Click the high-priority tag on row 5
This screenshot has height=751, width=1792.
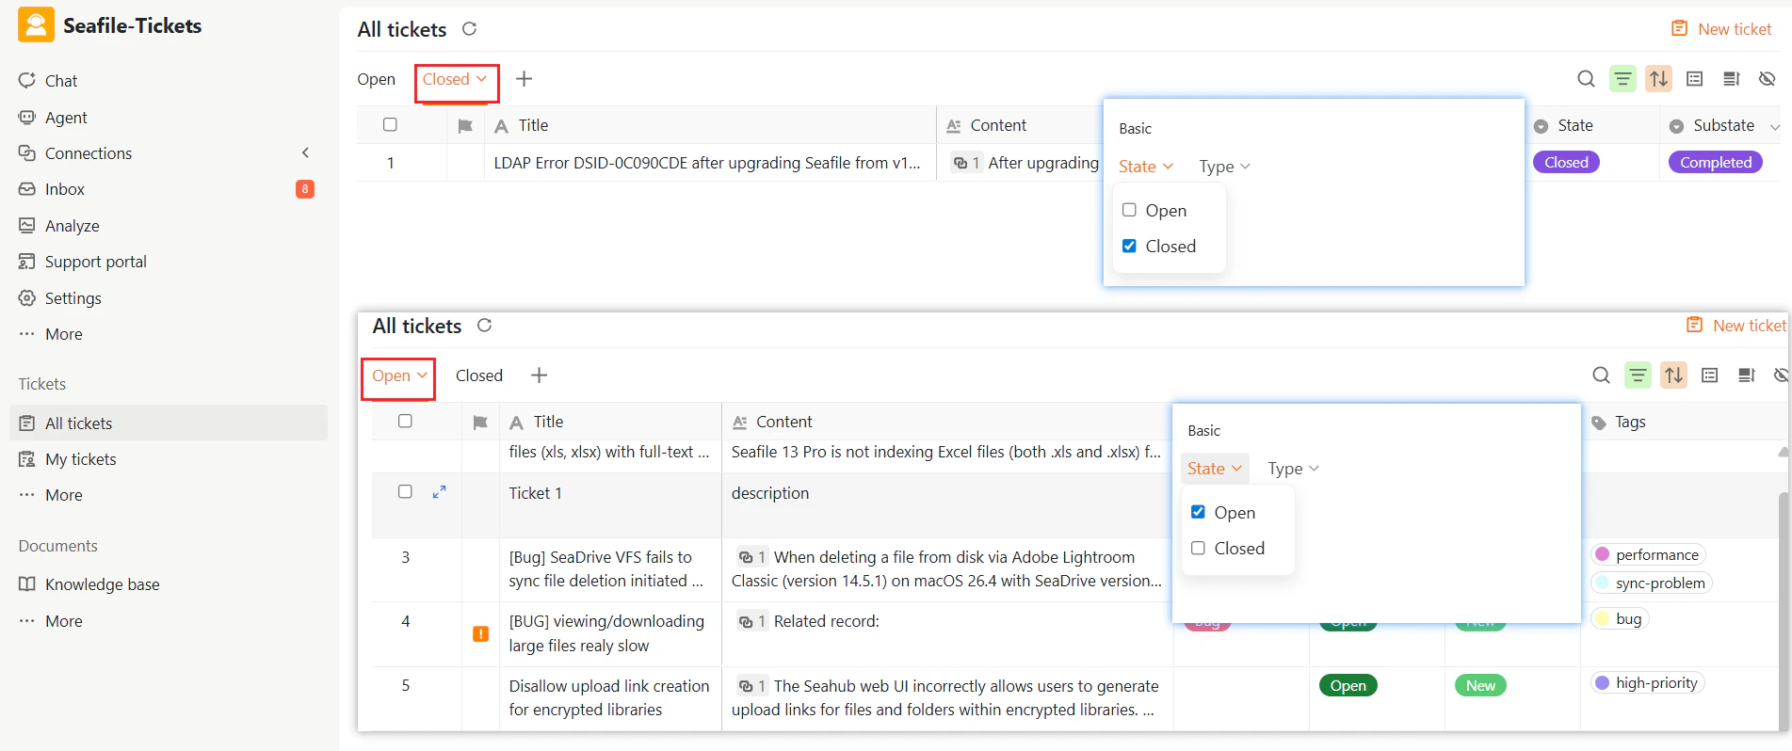point(1647,683)
